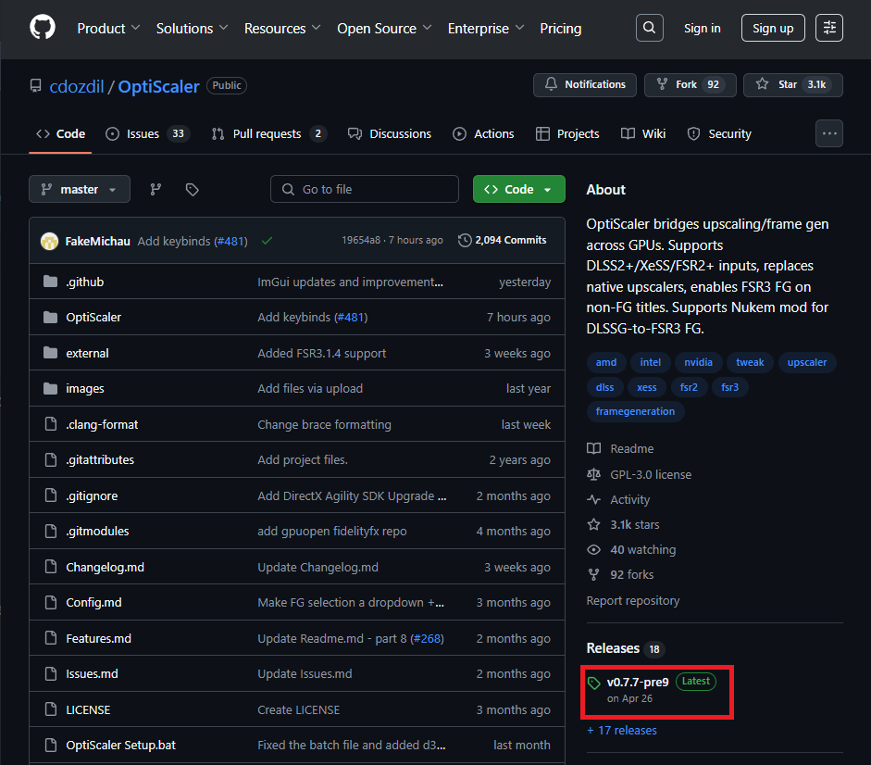Switch to the Pull requests tab
Image resolution: width=871 pixels, height=765 pixels.
pos(268,133)
